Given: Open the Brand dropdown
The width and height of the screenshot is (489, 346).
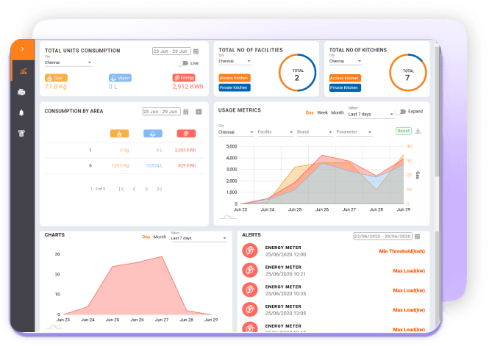Looking at the screenshot, I should (x=315, y=132).
